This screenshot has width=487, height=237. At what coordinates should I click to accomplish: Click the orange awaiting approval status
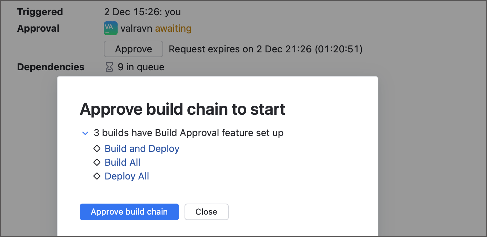click(x=173, y=28)
